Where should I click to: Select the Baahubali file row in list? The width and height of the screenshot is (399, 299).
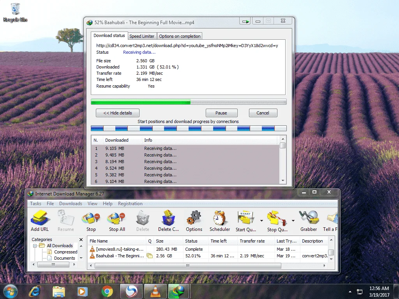208,256
